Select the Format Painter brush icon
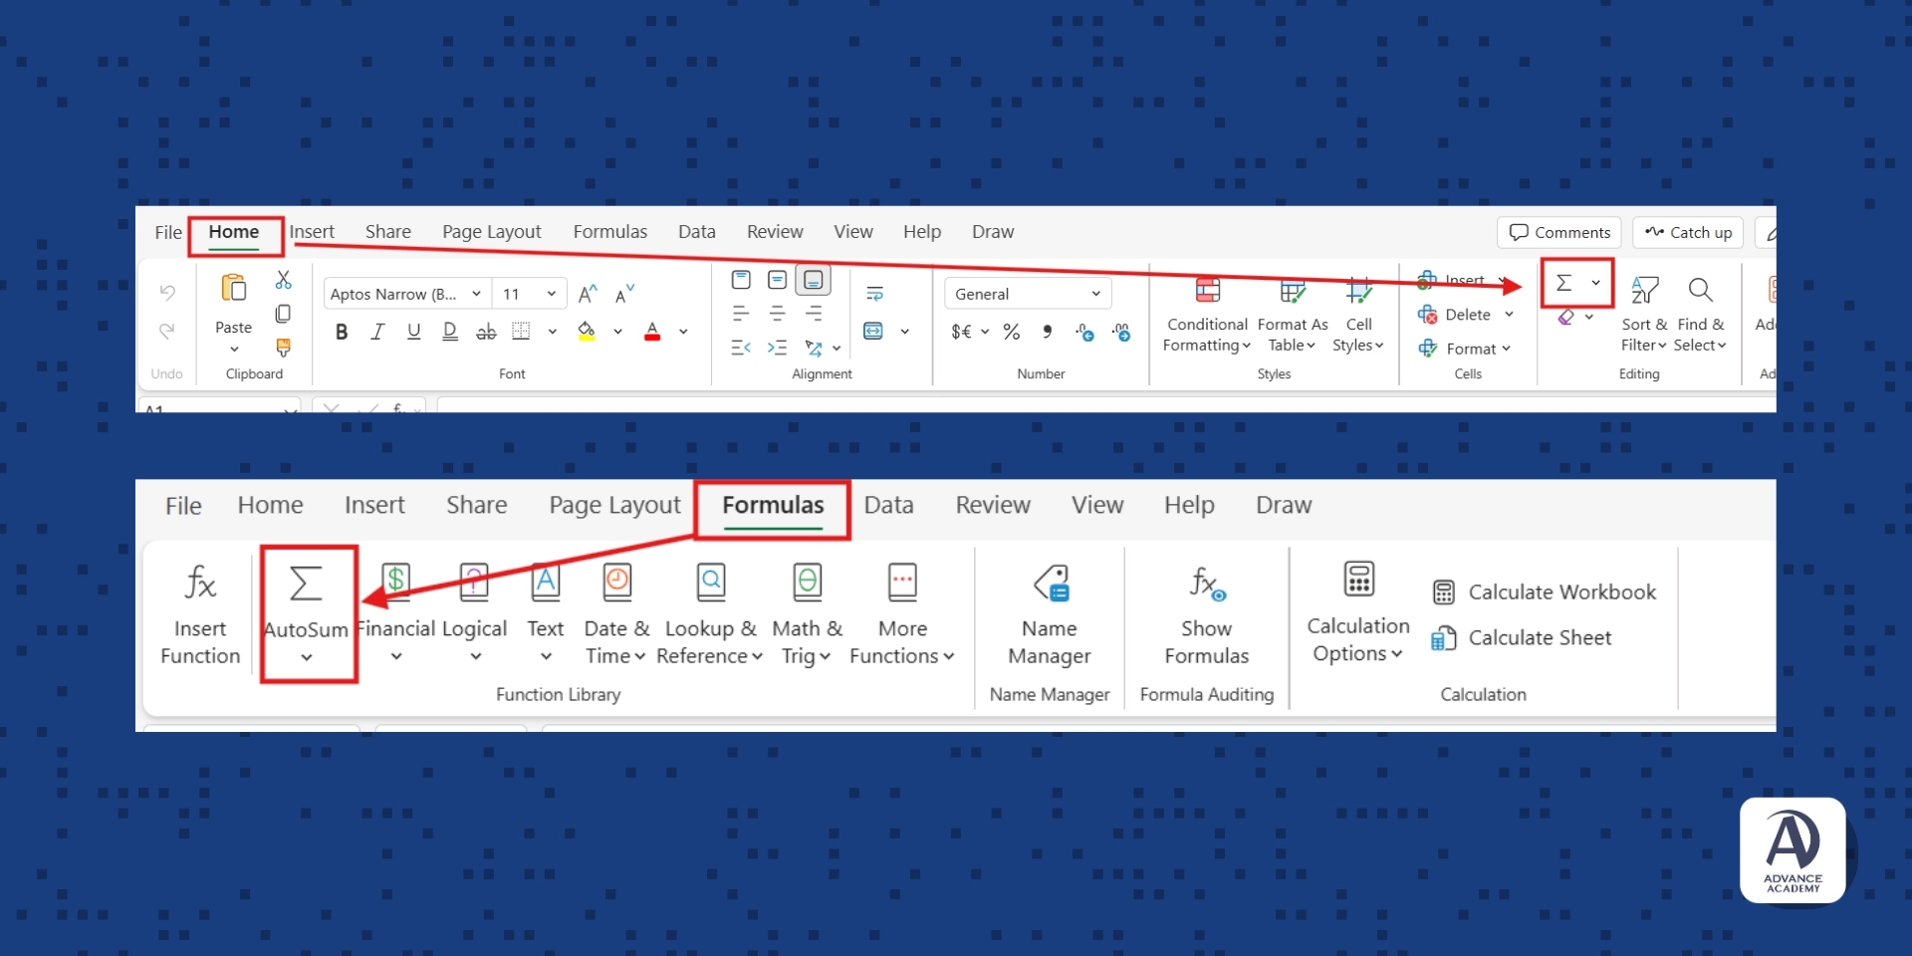 click(x=284, y=348)
